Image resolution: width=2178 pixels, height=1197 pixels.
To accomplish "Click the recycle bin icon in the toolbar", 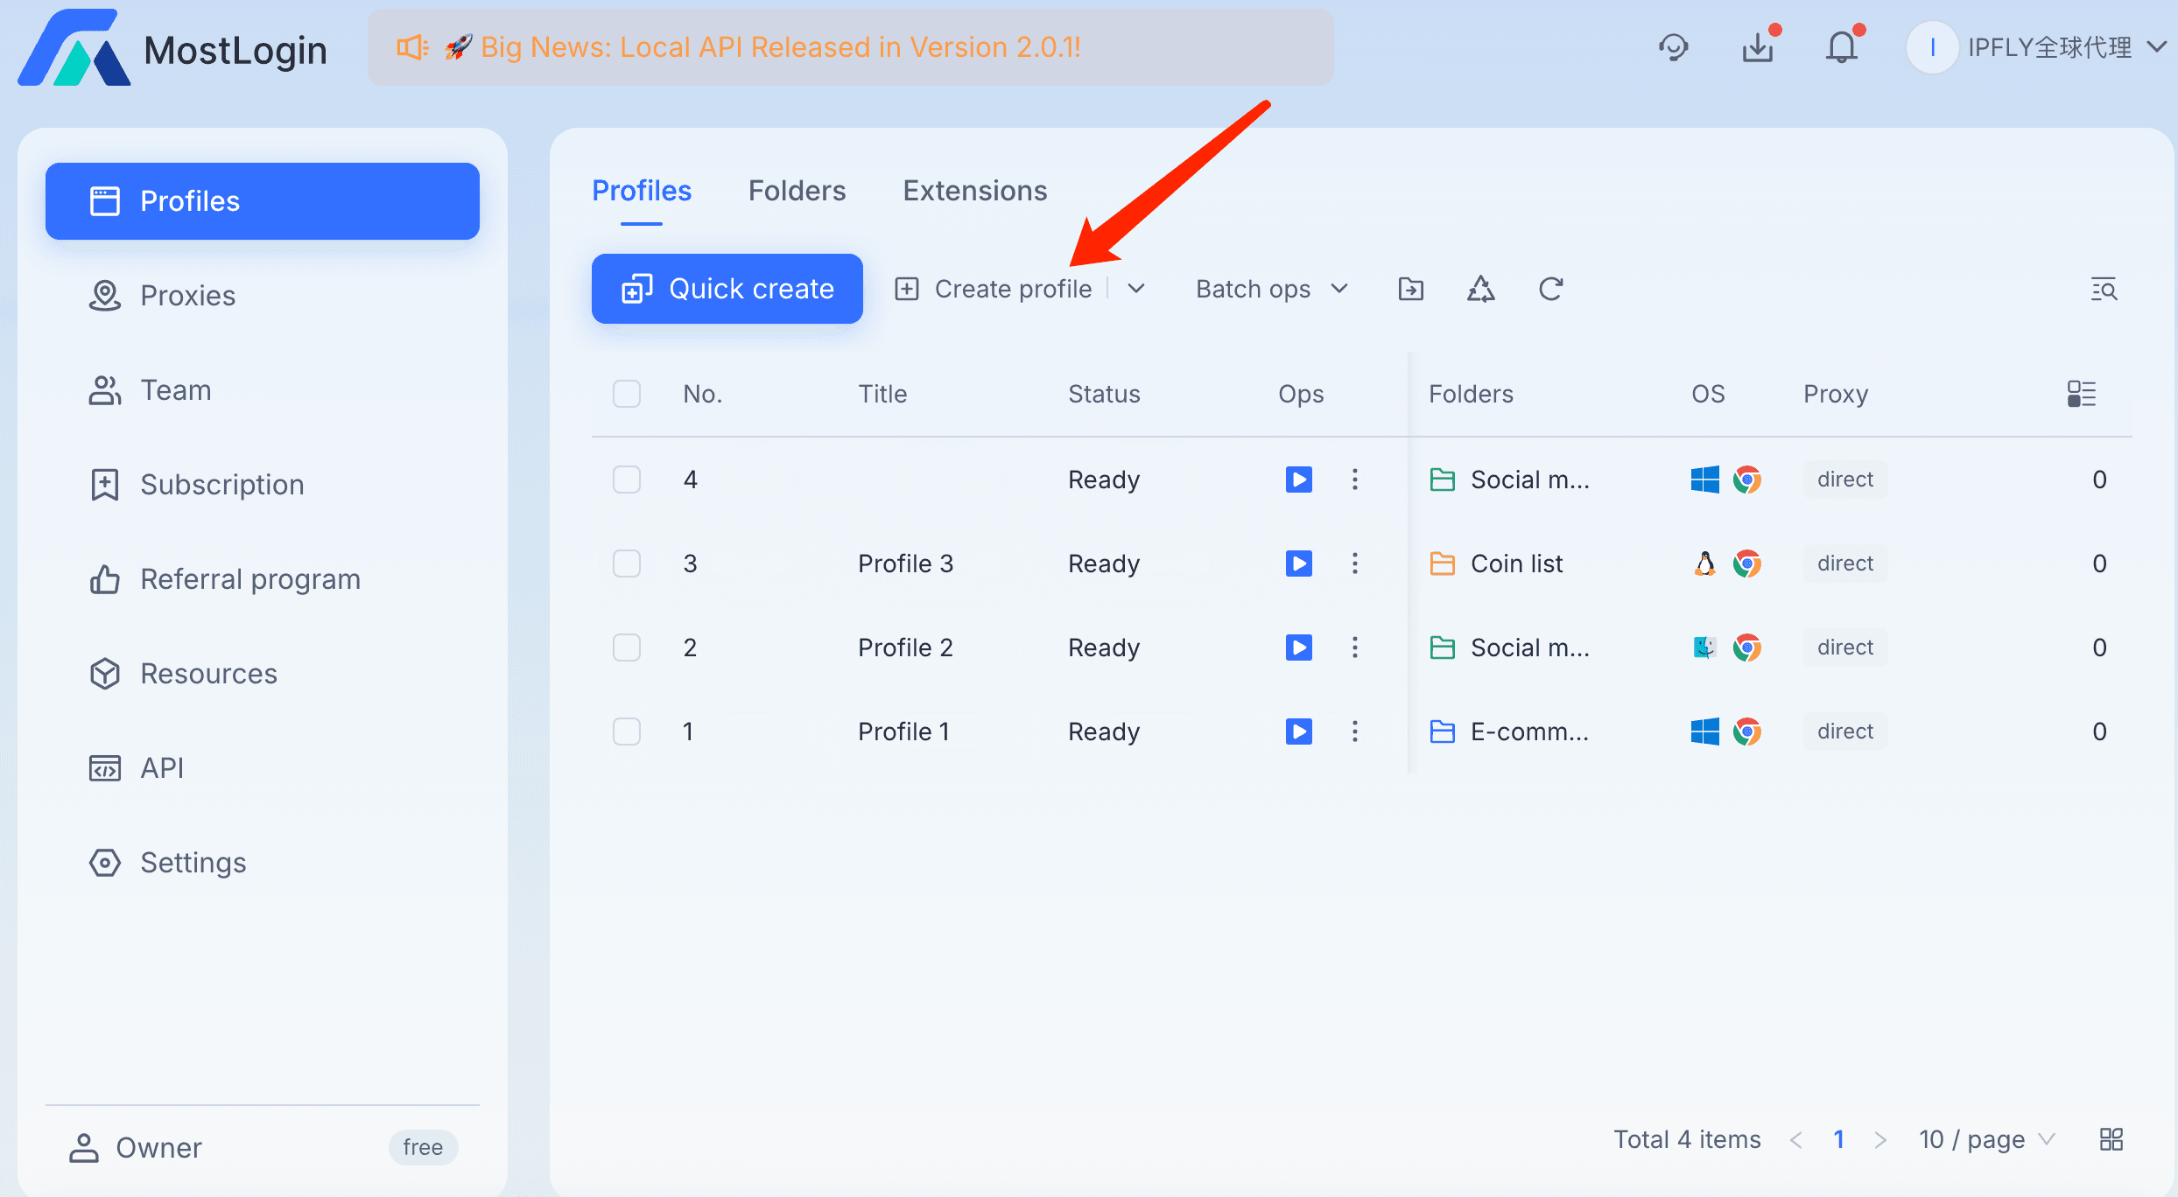I will [1480, 289].
